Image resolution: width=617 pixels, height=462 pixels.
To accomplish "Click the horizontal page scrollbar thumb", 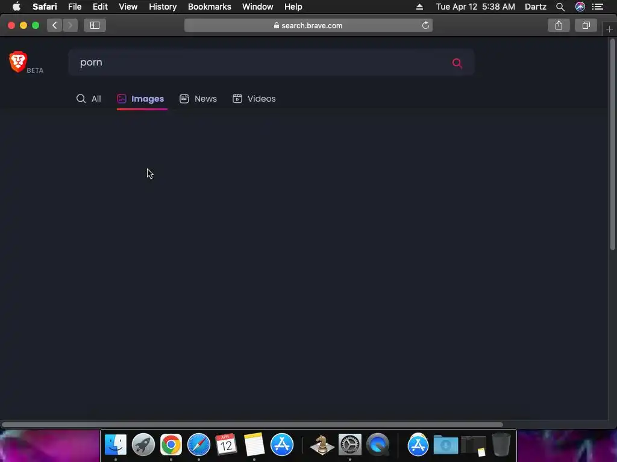I will click(x=252, y=425).
